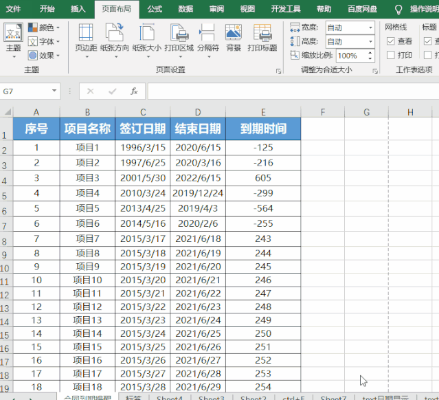Select cell containing 2021/6/29
The width and height of the screenshot is (439, 400).
(198, 387)
